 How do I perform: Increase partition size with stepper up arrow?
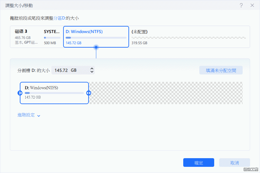[x=92, y=69]
